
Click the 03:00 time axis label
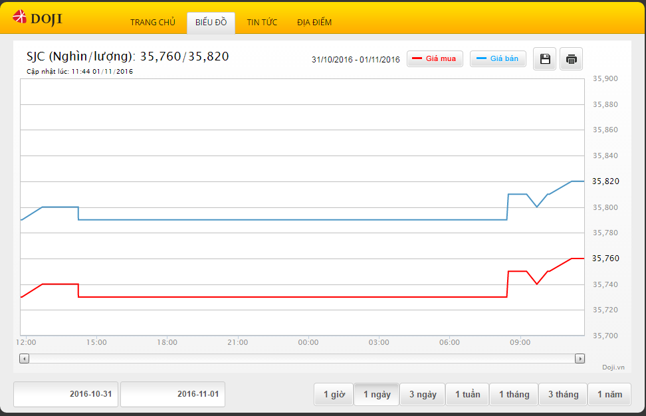click(x=379, y=342)
